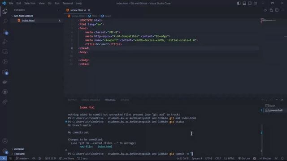This screenshot has width=287, height=161.
Task: Click the head breadcrumb item
Action: 106,16
